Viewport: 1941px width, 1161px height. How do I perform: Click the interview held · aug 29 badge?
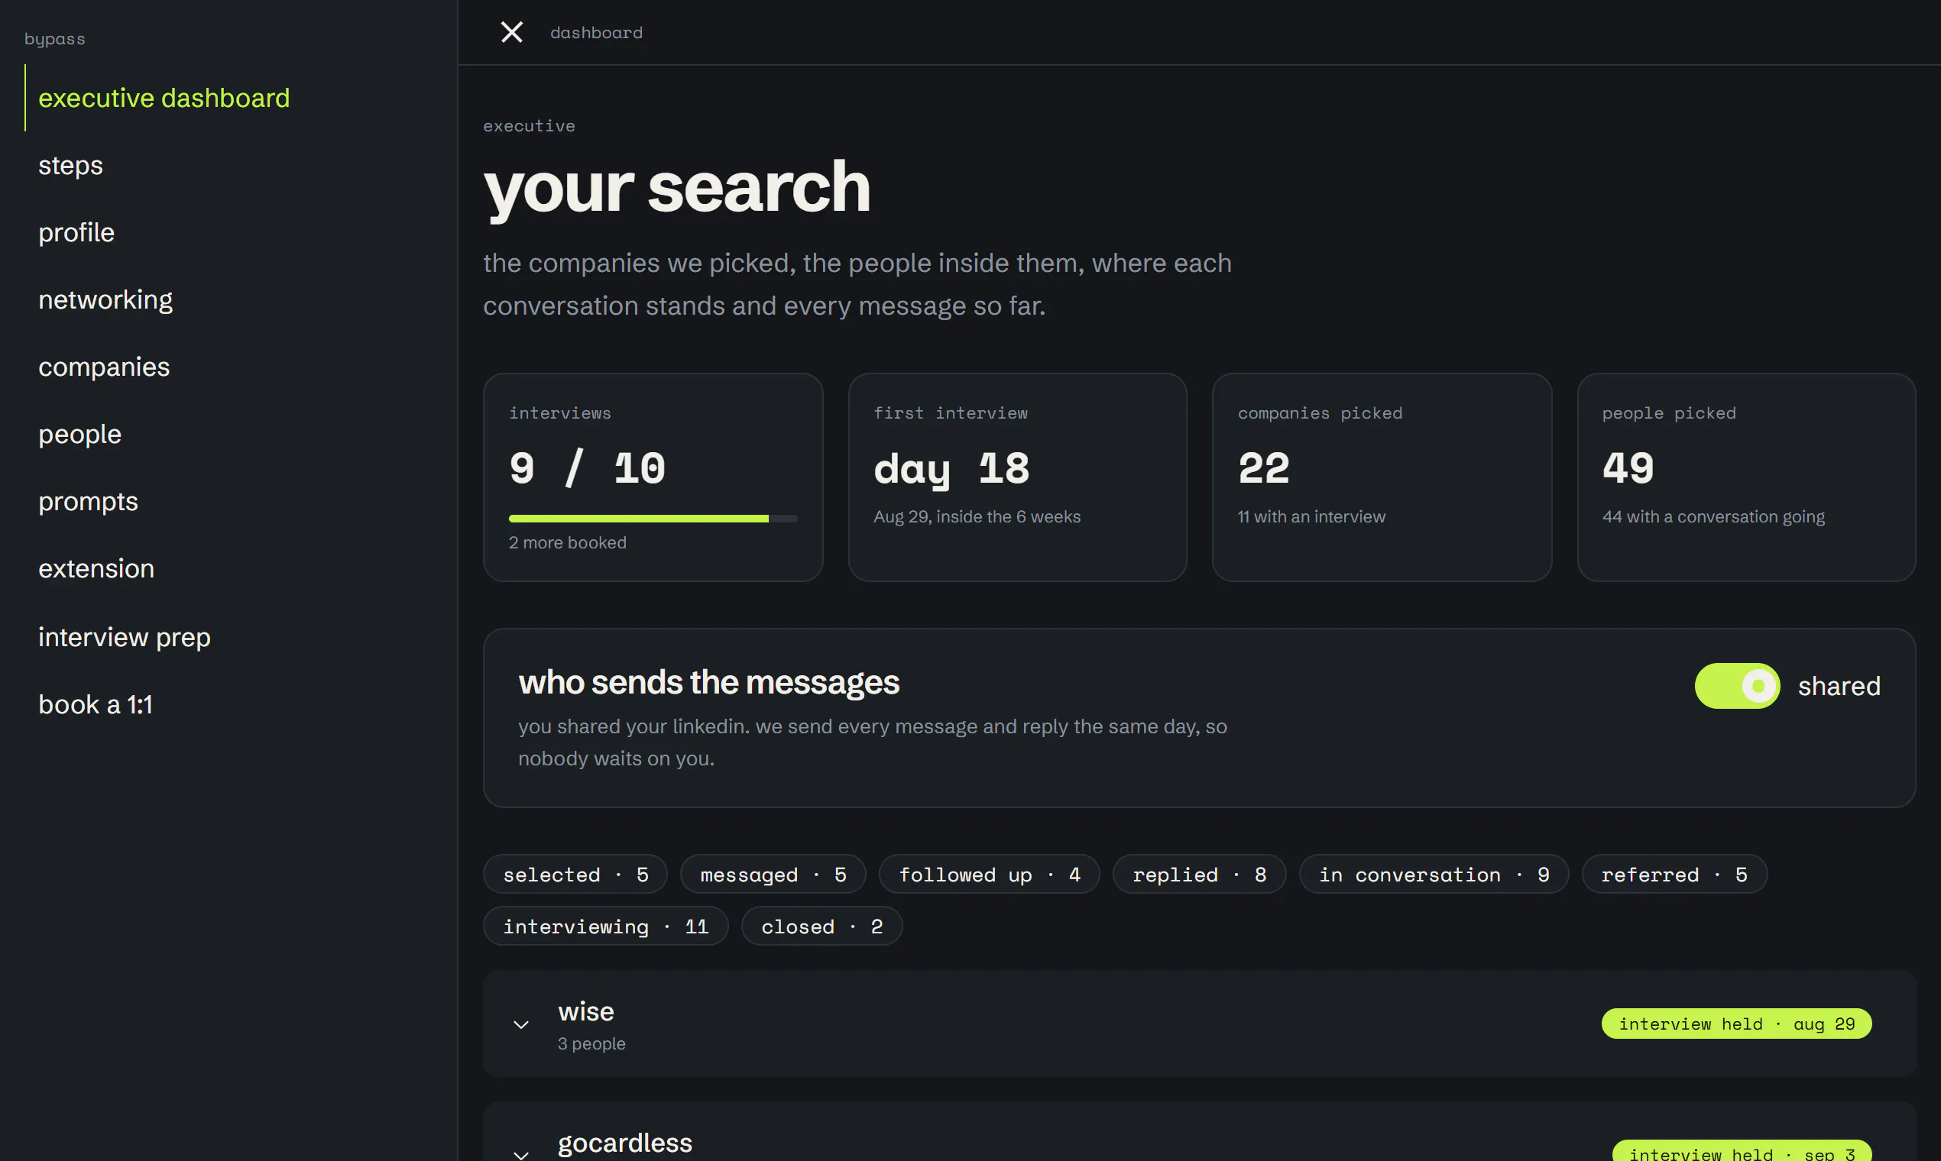click(x=1736, y=1024)
